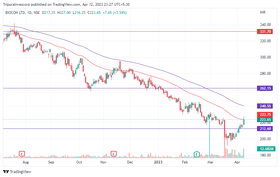Click the L216.25 low value

coord(79,13)
